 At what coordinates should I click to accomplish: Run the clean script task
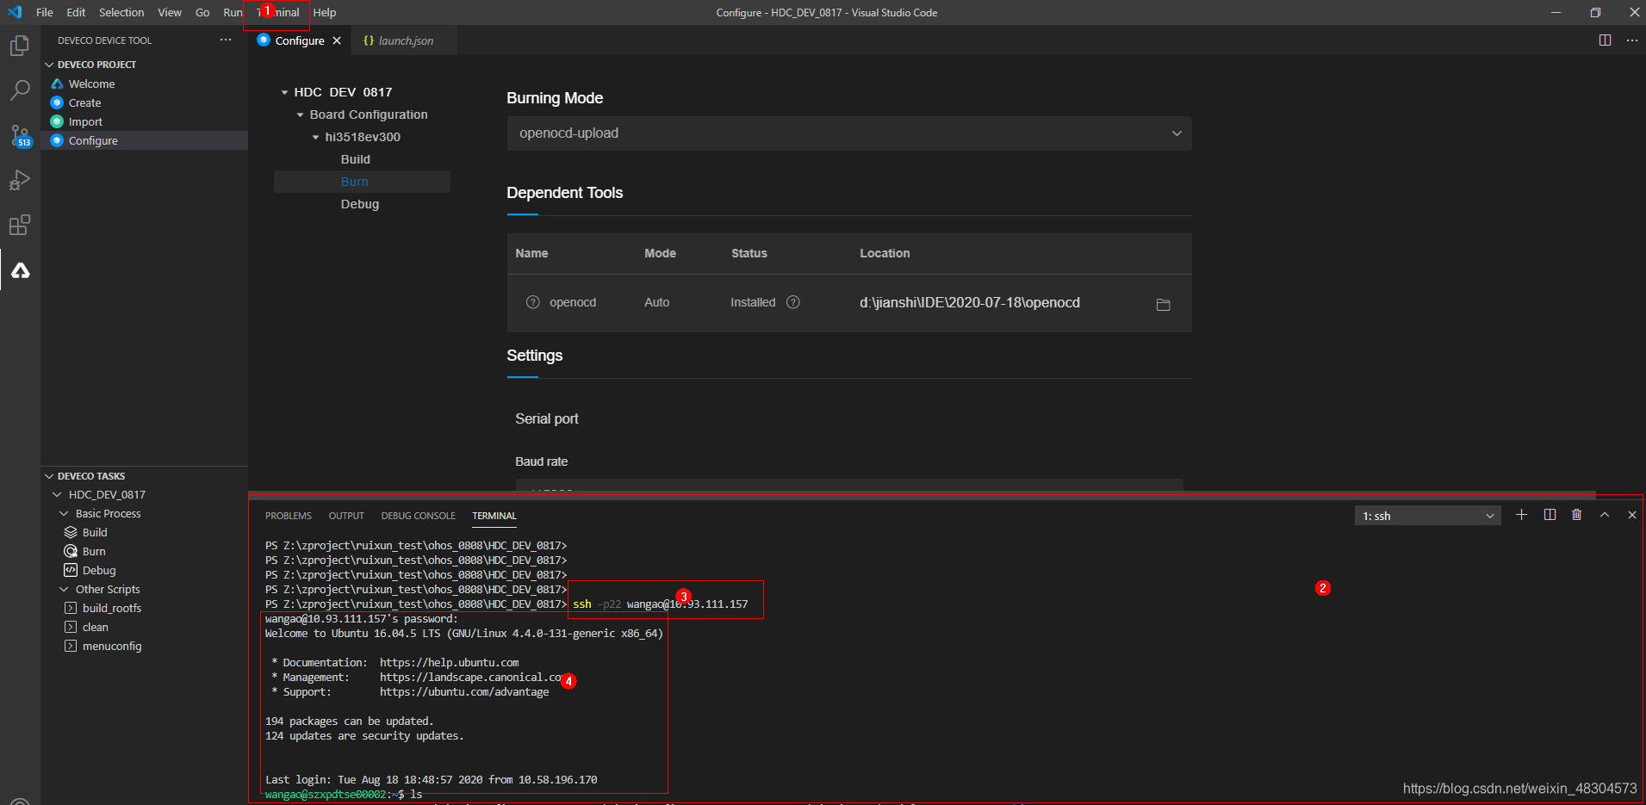point(96,627)
